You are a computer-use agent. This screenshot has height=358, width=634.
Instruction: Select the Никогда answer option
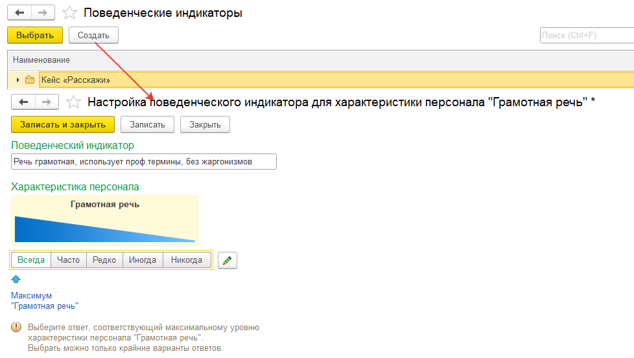coord(187,260)
